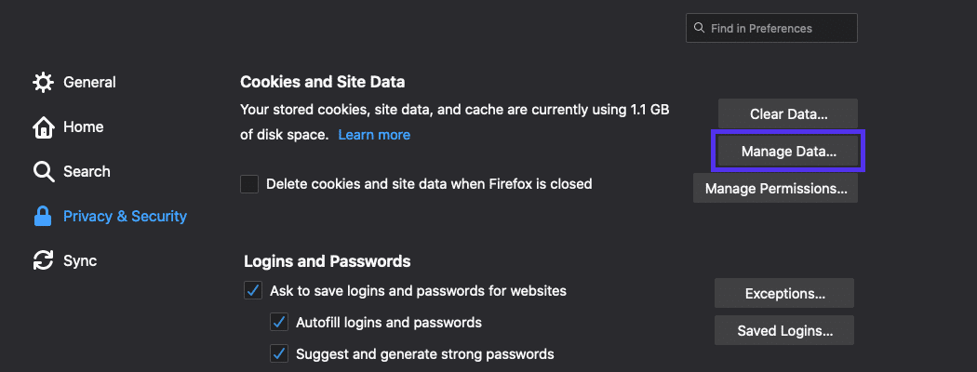Uncheck Ask to save logins and passwords
The image size is (977, 372).
tap(253, 291)
